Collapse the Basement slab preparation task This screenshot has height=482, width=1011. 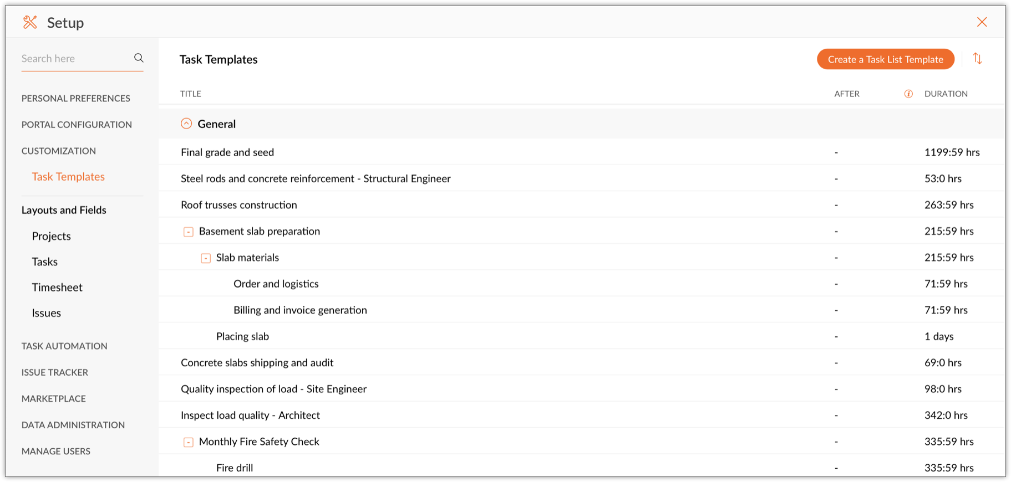[x=189, y=232]
